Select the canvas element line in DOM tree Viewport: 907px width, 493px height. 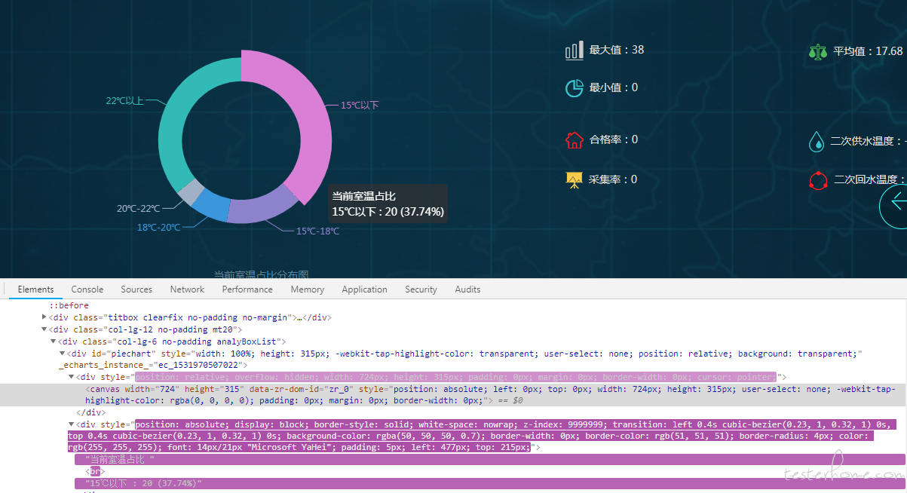click(453, 395)
